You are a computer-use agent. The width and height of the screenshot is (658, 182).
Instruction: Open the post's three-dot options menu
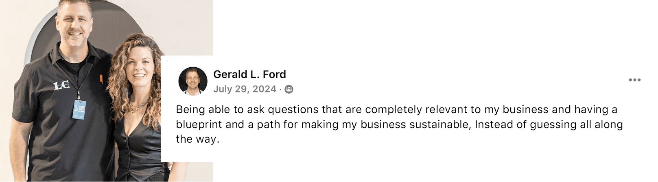pos(634,80)
